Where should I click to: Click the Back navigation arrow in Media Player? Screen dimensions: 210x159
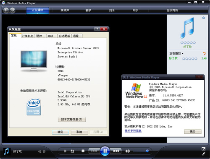[x=6, y=10]
